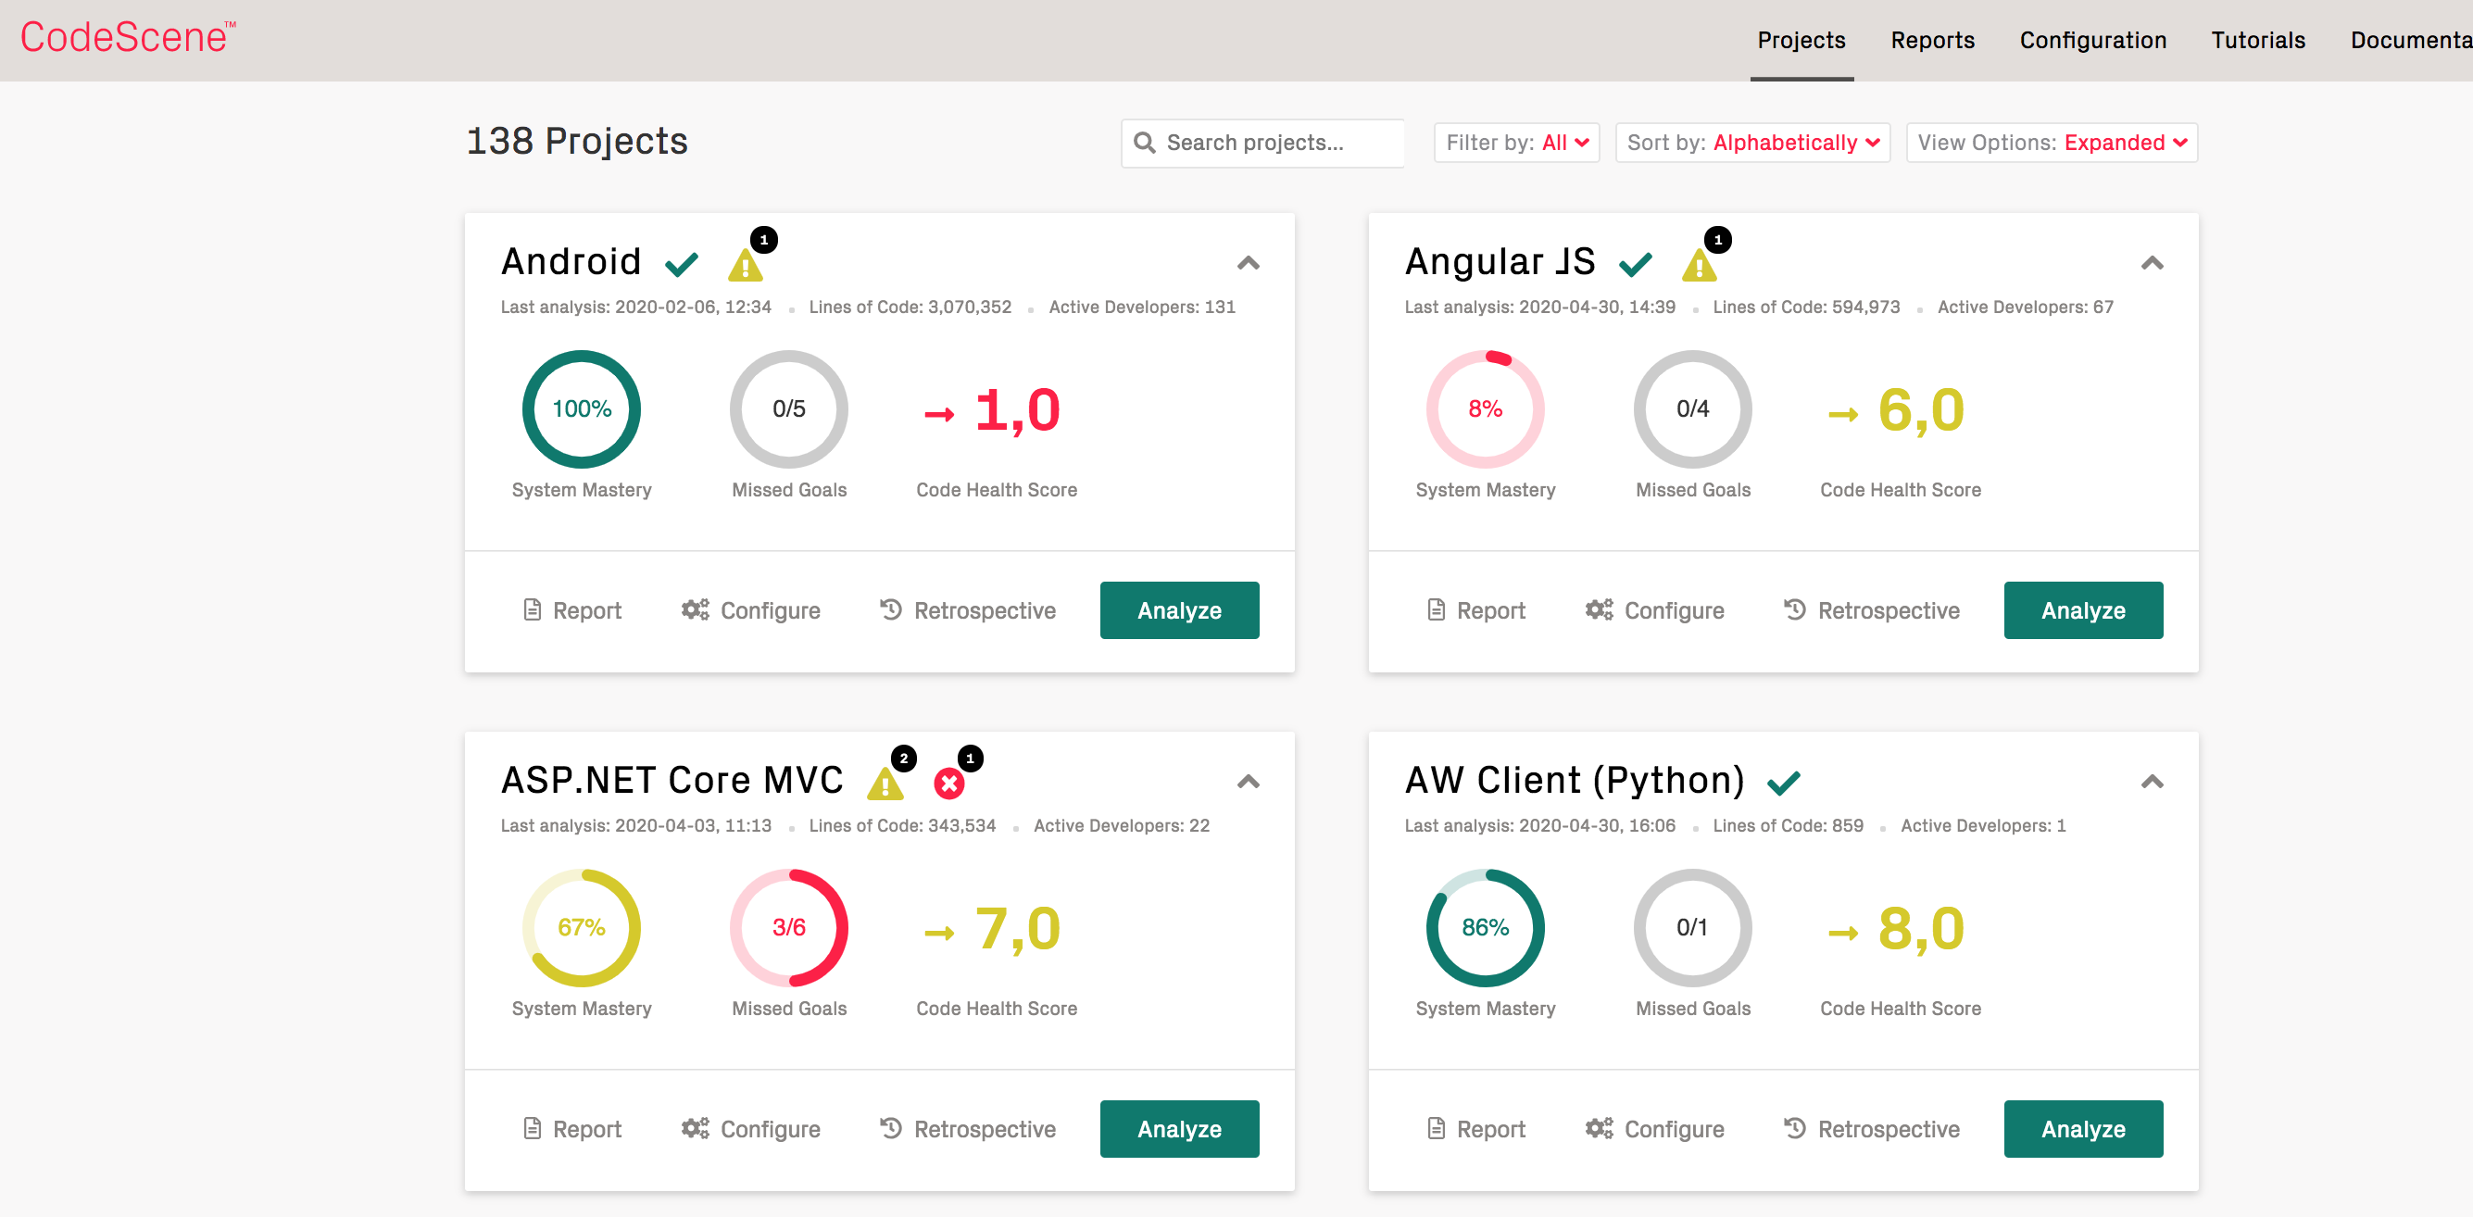Open Android Configure settings
This screenshot has width=2473, height=1217.
751,610
